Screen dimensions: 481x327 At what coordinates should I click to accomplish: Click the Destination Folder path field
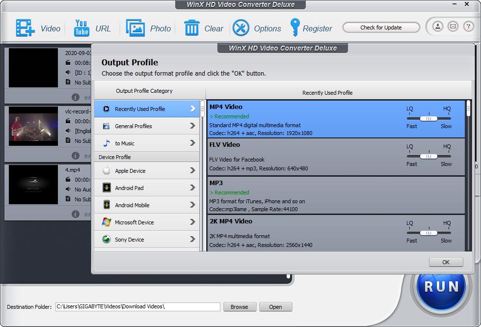click(x=138, y=307)
